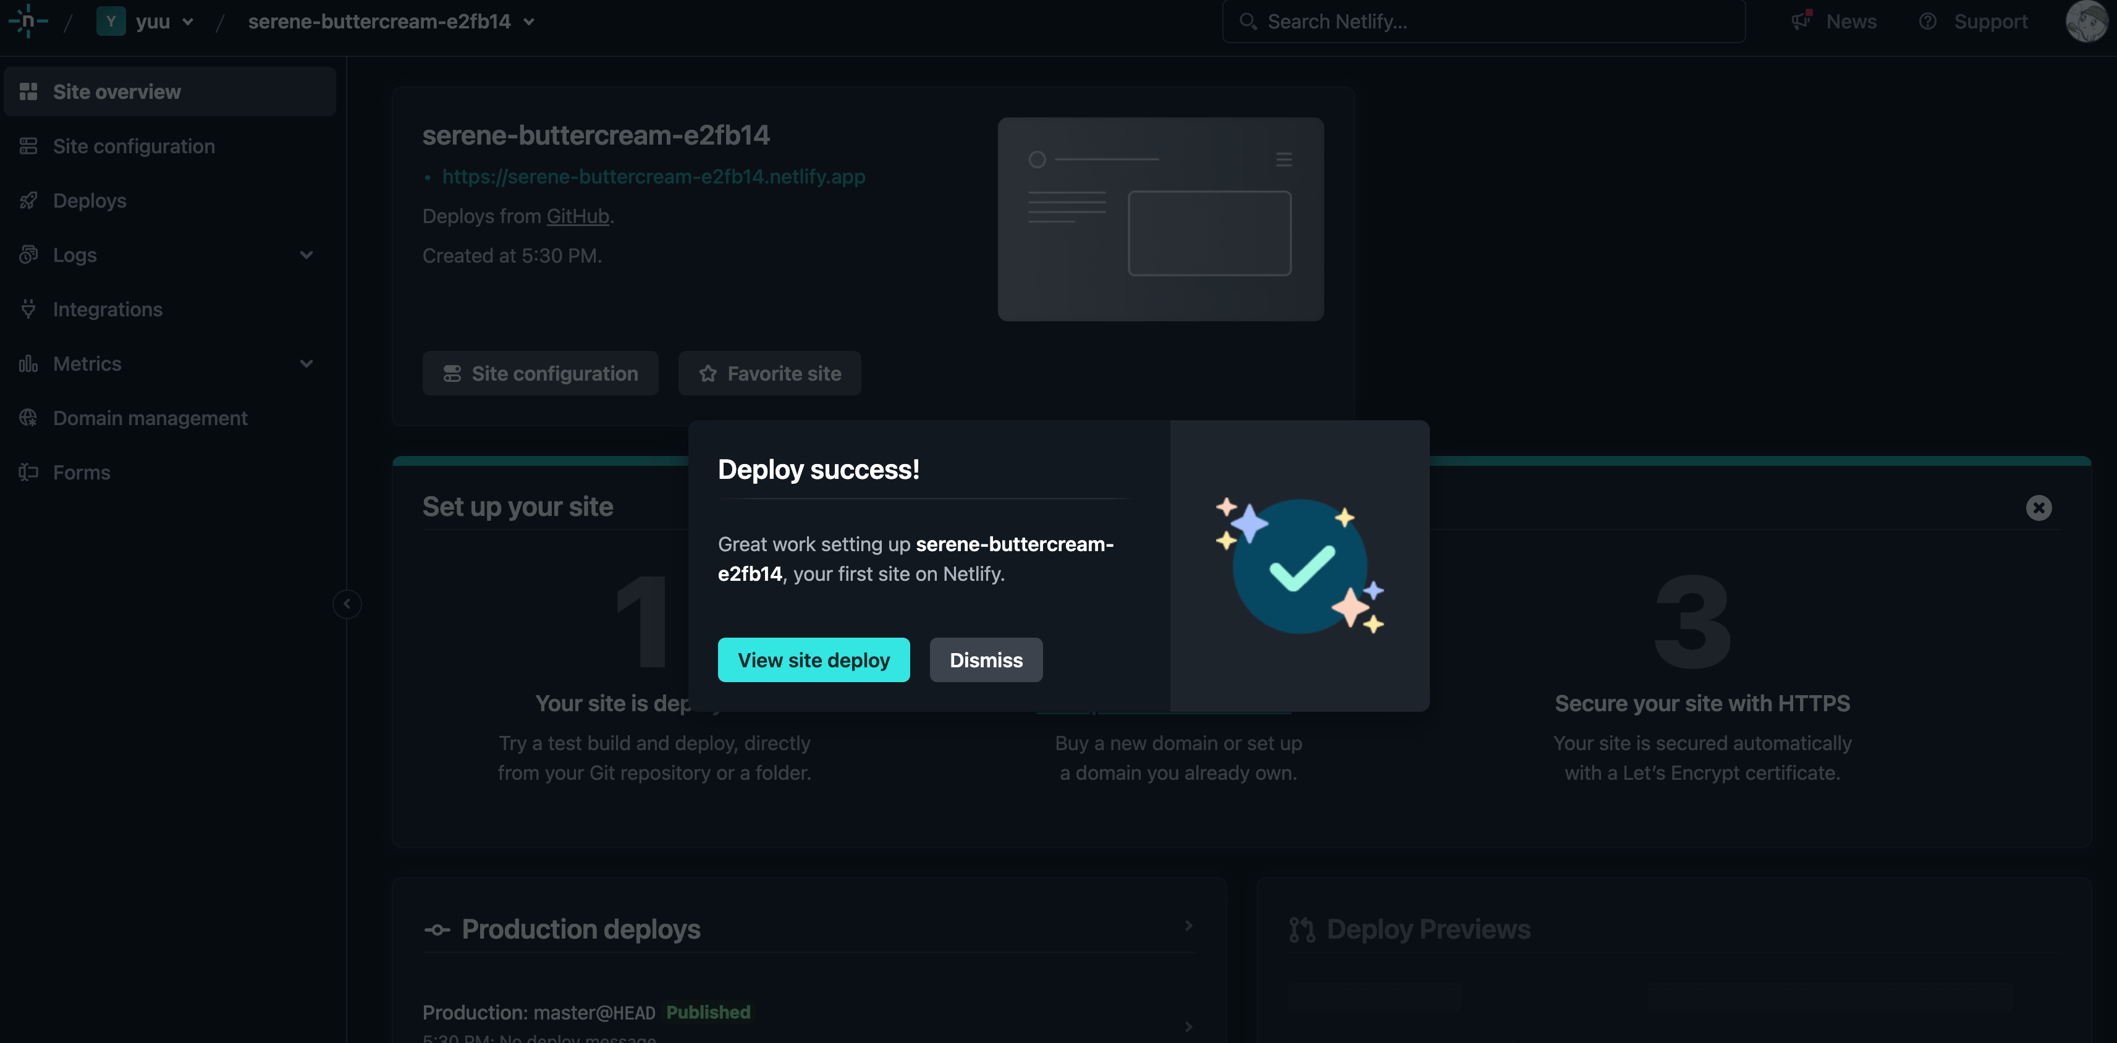Click the star icon on Favorite site
Screen dimensions: 2117x1043
pos(708,374)
